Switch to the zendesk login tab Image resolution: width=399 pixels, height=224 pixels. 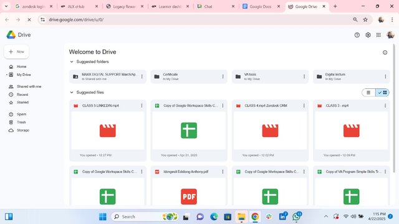point(34,7)
